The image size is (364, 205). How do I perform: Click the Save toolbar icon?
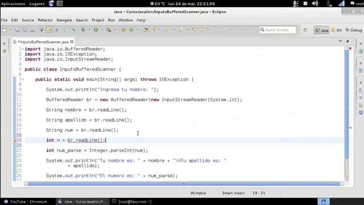point(18,30)
